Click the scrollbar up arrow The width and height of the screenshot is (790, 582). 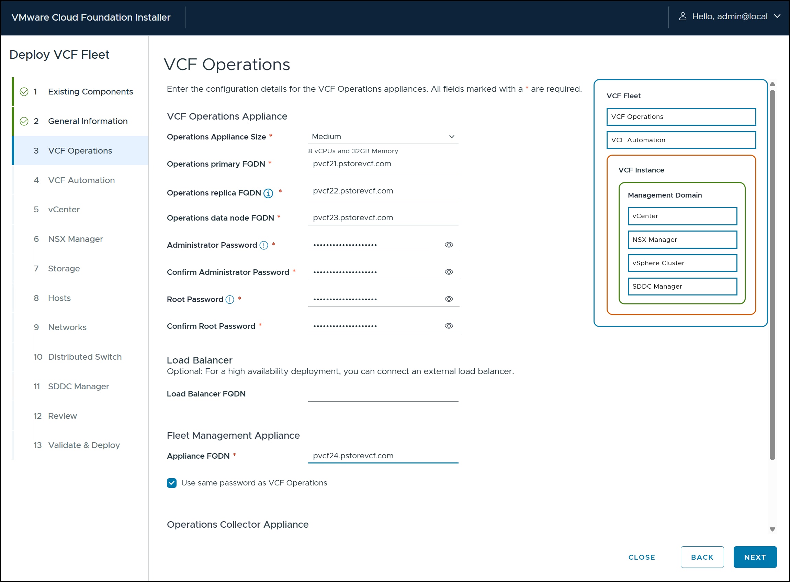pos(772,84)
